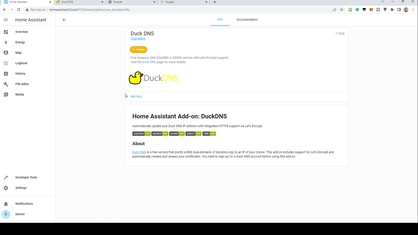418x235 pixels.
Task: Open the Changelog link
Action: [138, 39]
